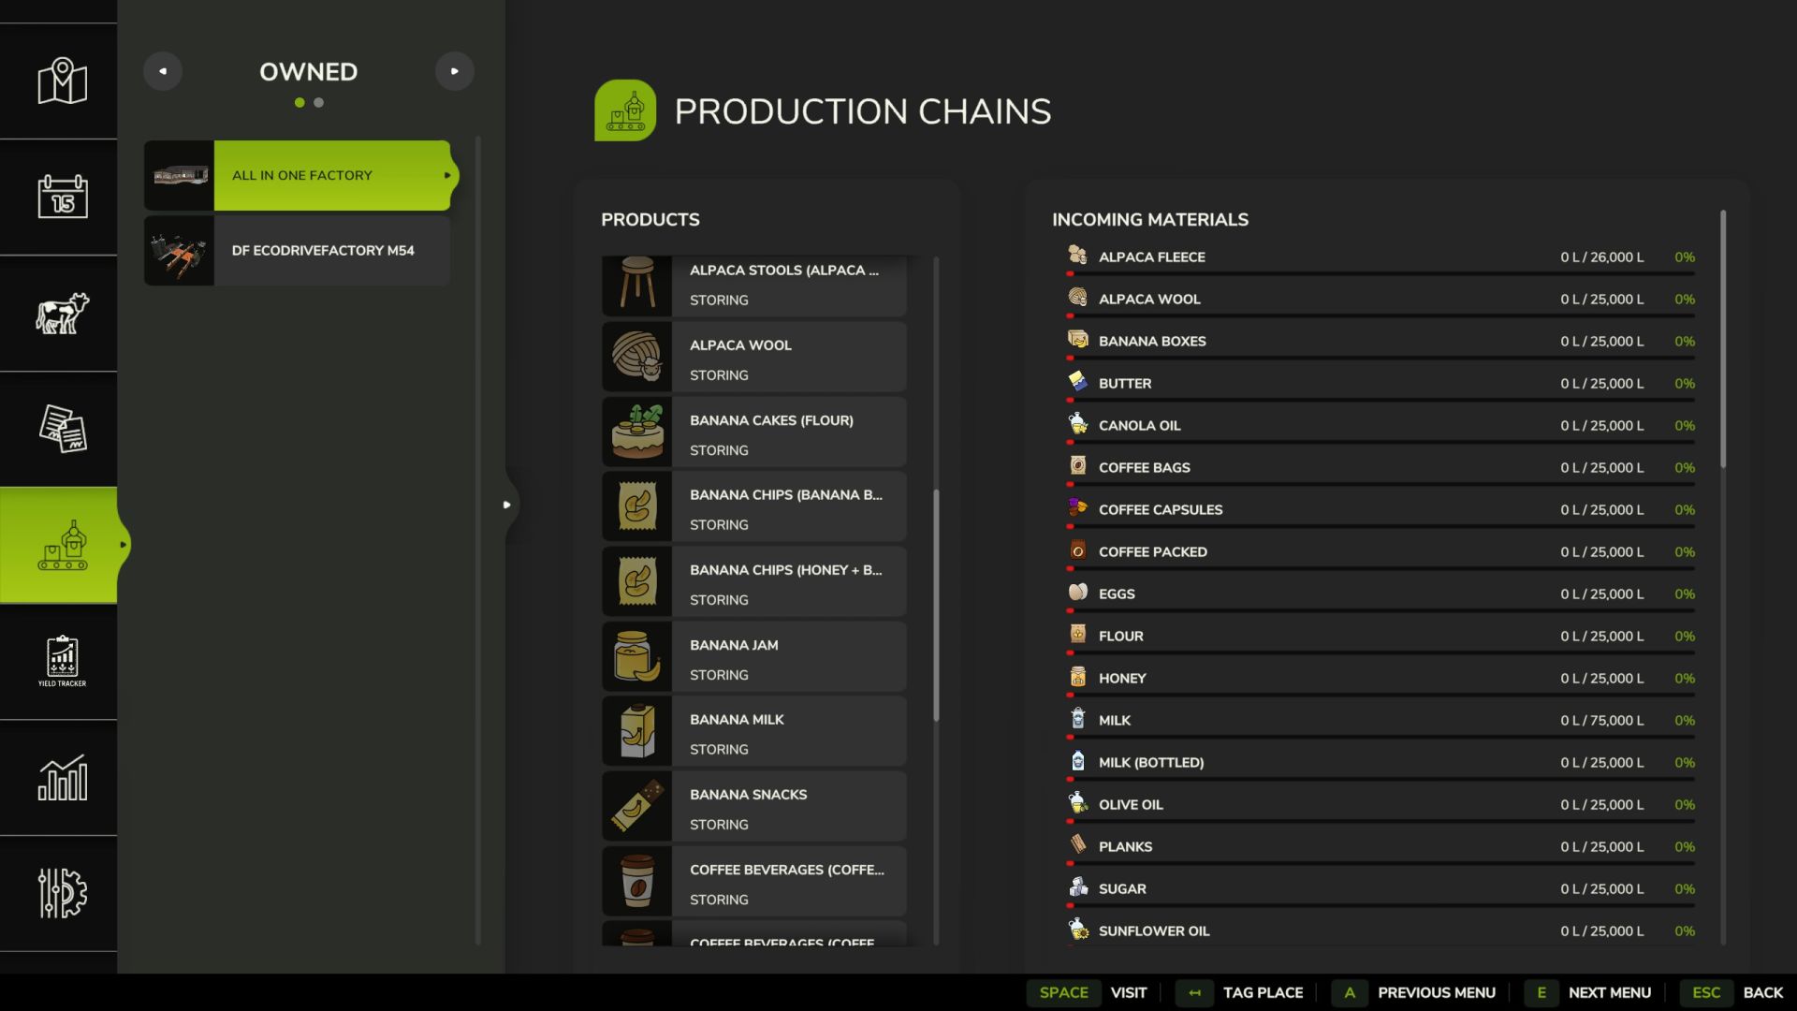Screen dimensions: 1797x1011
Task: Click the Incoming Materials scrollbar
Action: click(x=1723, y=340)
